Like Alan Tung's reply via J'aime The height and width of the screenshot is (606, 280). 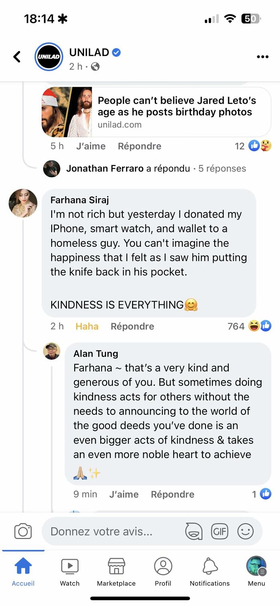click(124, 494)
